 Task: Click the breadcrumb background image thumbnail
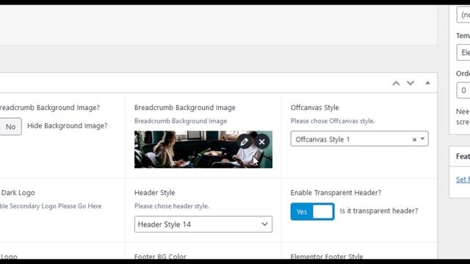tap(203, 150)
